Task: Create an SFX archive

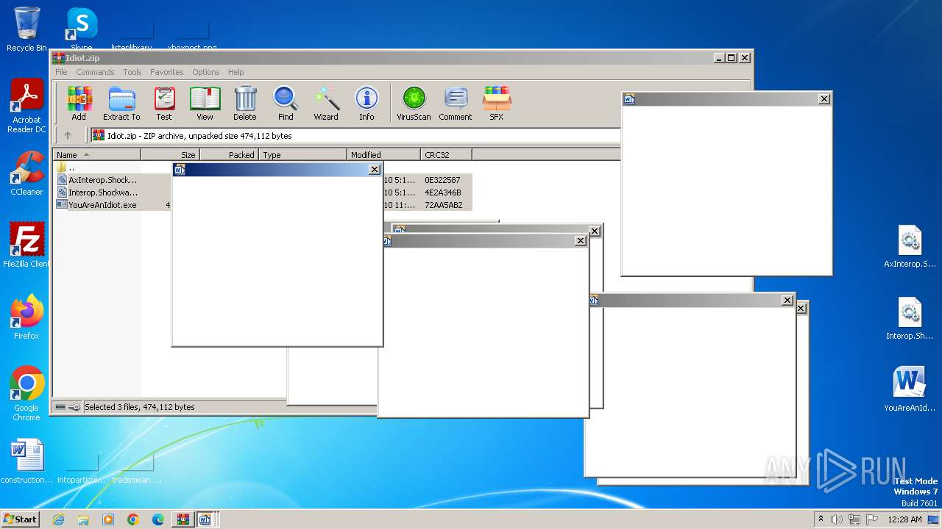Action: [x=497, y=104]
